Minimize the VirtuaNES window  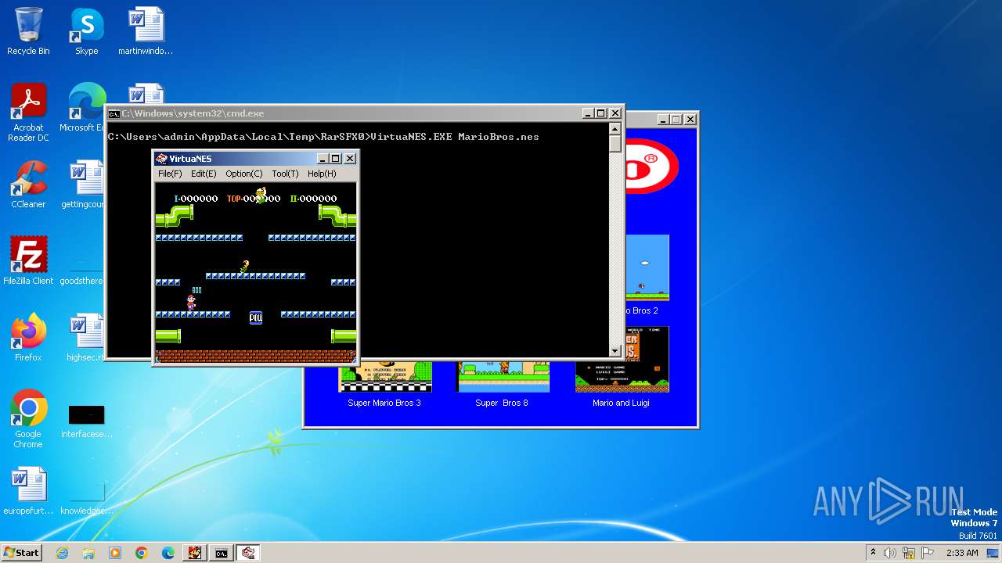[x=322, y=159]
